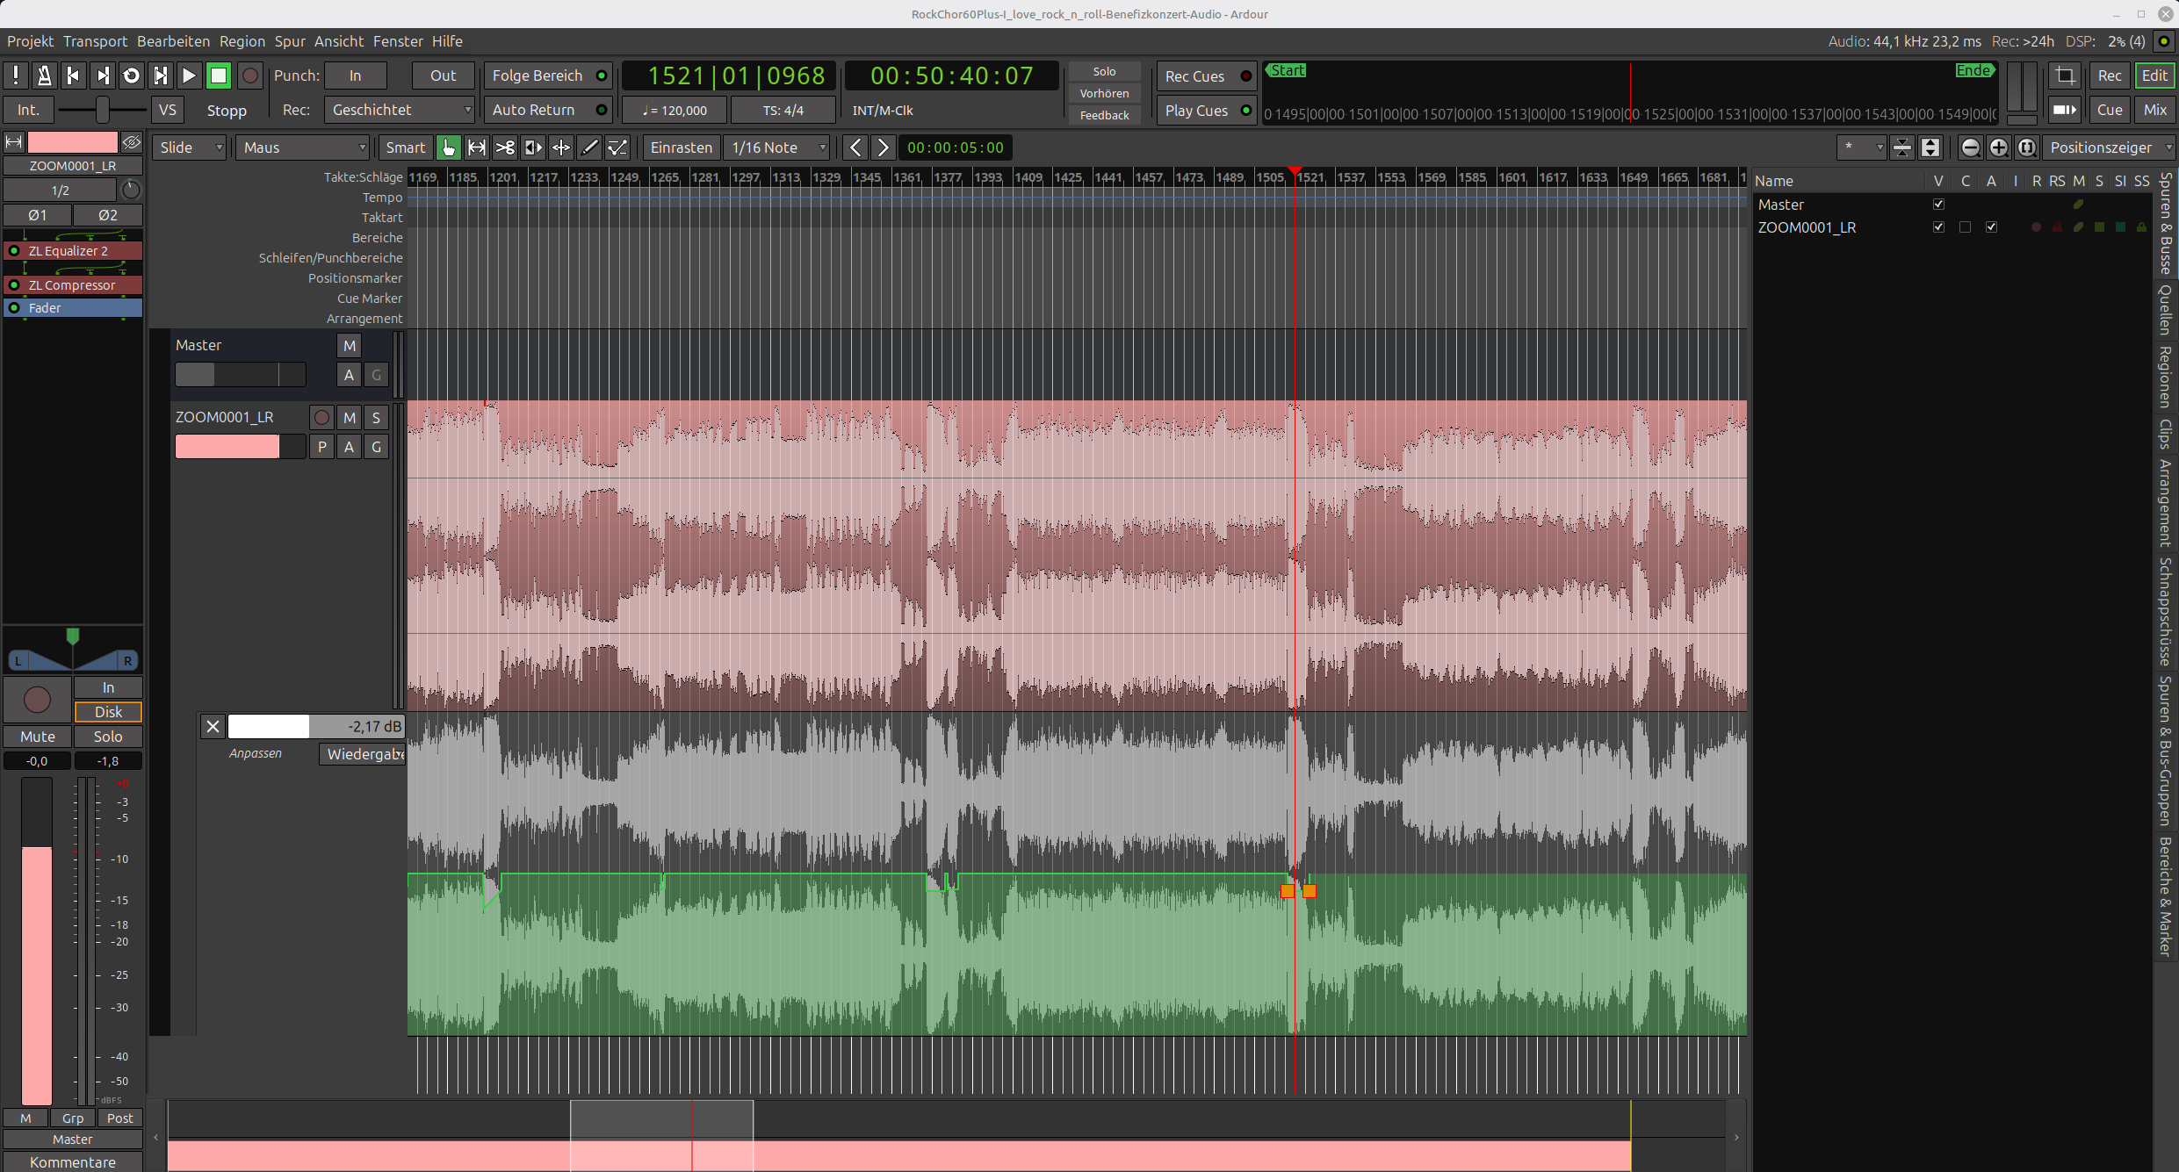Select the Range tool icon
The height and width of the screenshot is (1172, 2179).
[x=477, y=147]
